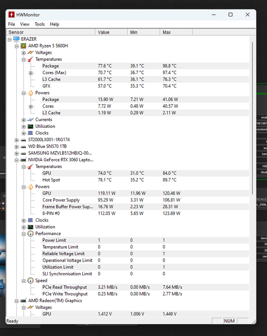This screenshot has width=267, height=336.
Task: Select the Power Limit row
Action: (145, 240)
